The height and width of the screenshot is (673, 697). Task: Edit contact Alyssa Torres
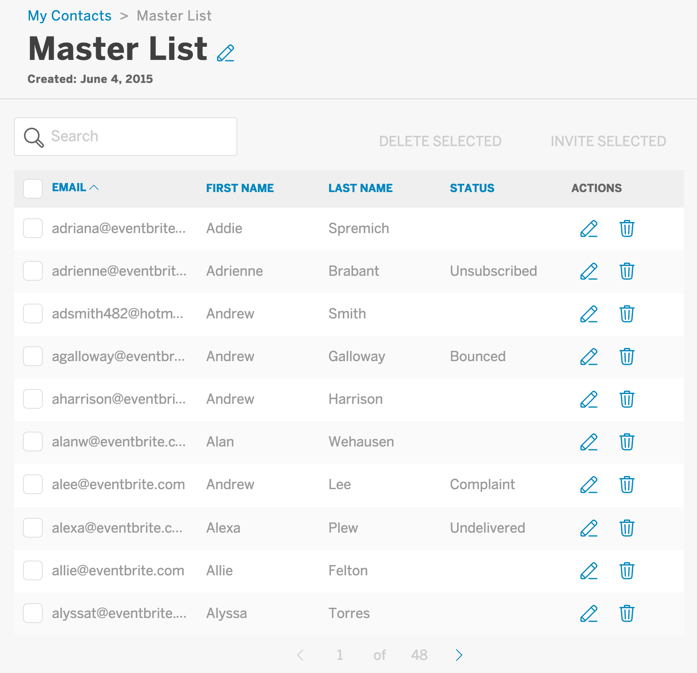coord(589,613)
